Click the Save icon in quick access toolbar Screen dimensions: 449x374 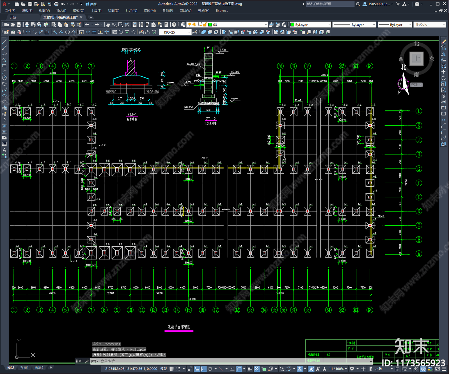[30, 4]
